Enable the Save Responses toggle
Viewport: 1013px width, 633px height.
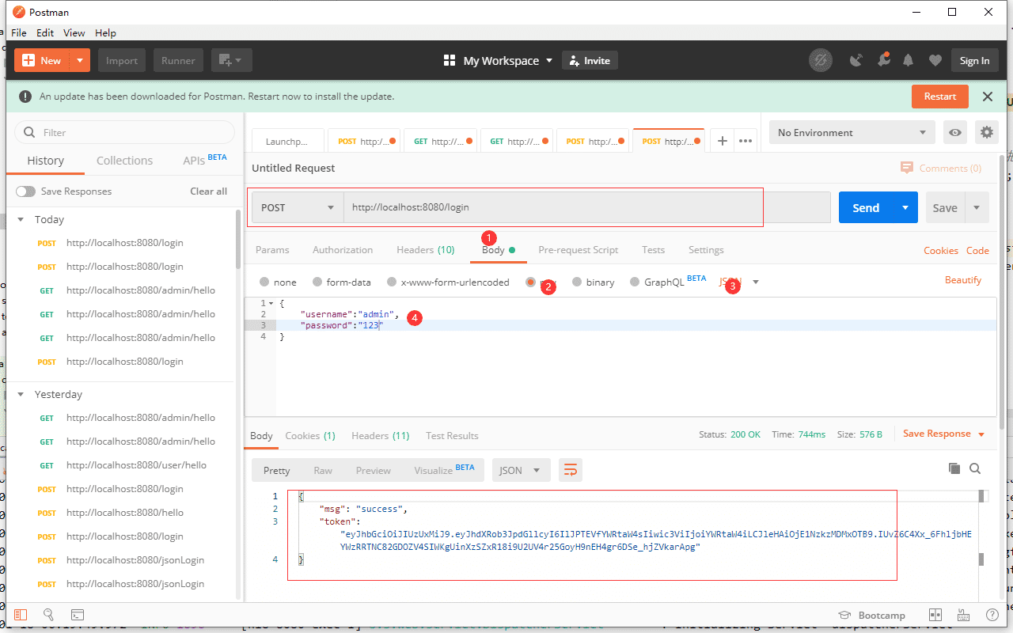[x=25, y=191]
